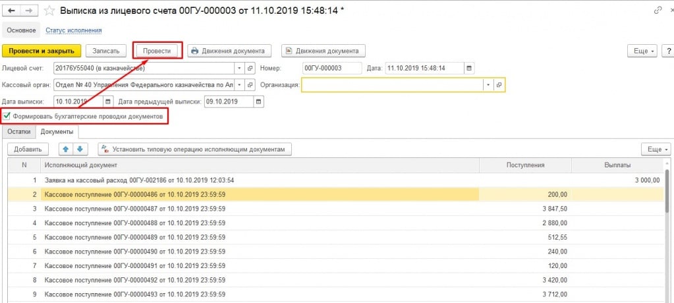Open the Еще menu above the table

656,149
